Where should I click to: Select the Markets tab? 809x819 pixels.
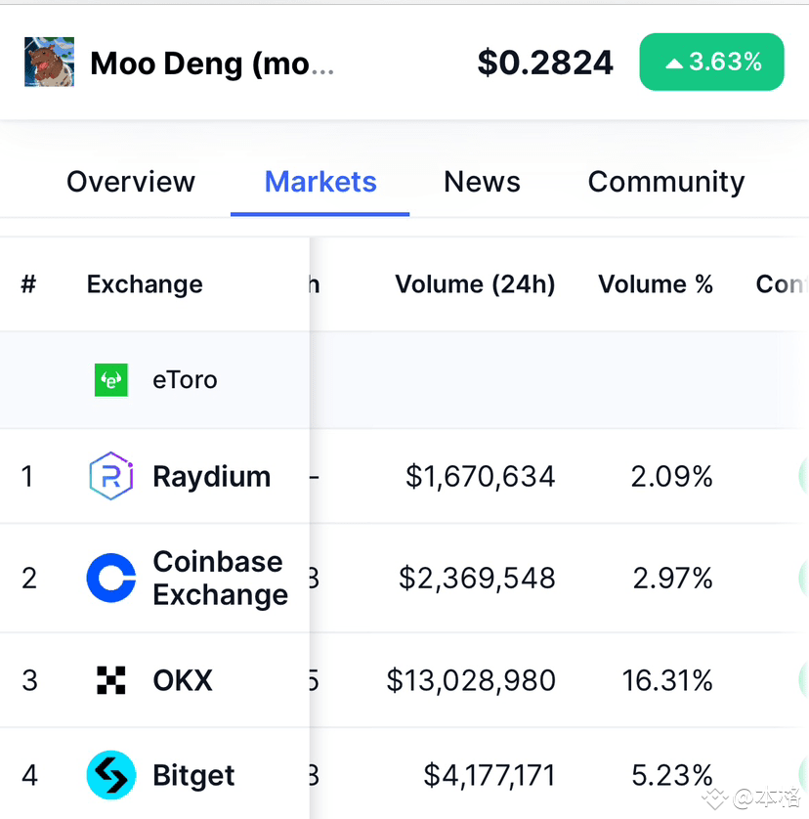coord(319,181)
